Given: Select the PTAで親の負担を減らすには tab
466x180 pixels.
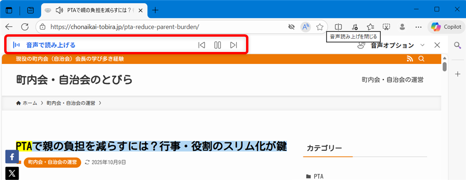Looking at the screenshot, I should tap(94, 10).
